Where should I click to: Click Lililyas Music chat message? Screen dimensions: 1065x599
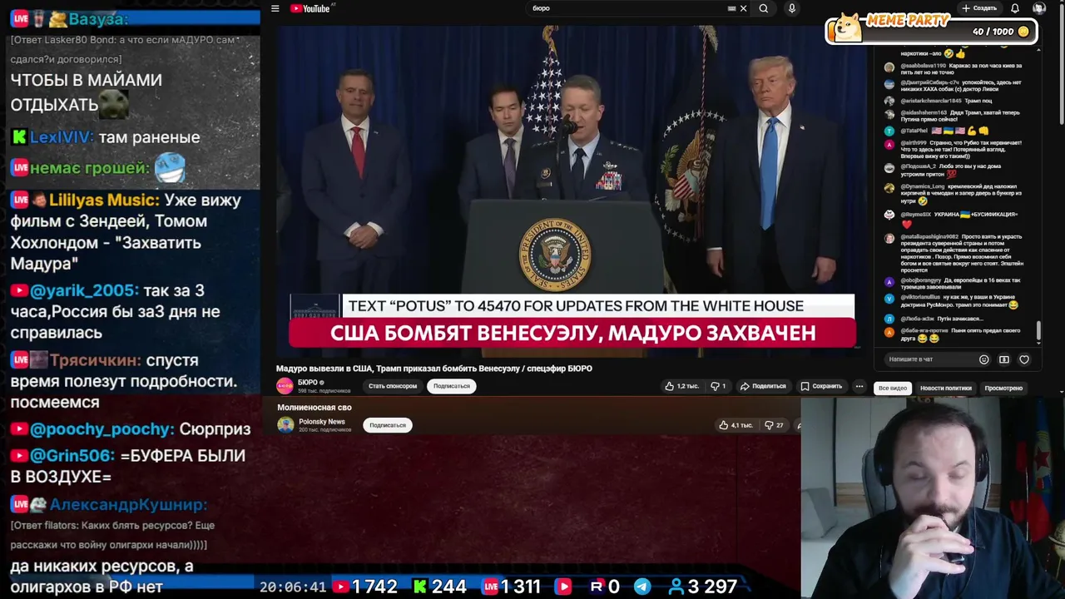pyautogui.click(x=126, y=231)
